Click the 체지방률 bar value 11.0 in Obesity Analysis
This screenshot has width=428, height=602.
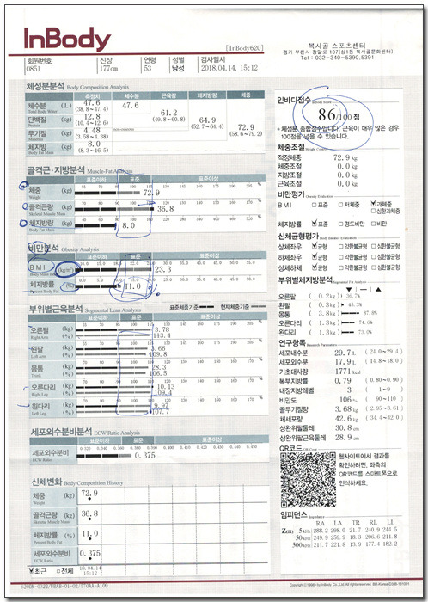pyautogui.click(x=132, y=286)
